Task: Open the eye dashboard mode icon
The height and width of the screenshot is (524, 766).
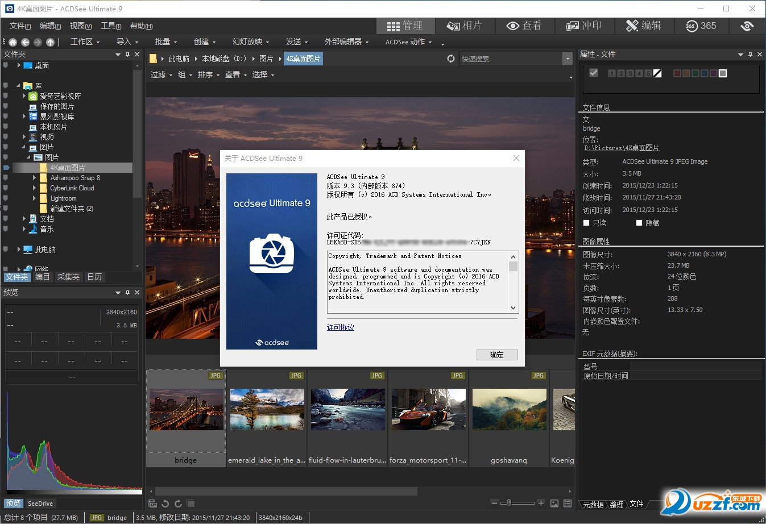Action: pyautogui.click(x=747, y=26)
